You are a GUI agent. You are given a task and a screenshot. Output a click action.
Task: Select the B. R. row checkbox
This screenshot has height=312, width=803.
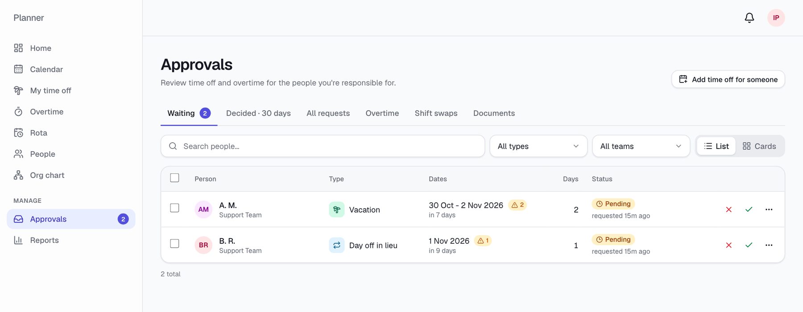pyautogui.click(x=175, y=244)
